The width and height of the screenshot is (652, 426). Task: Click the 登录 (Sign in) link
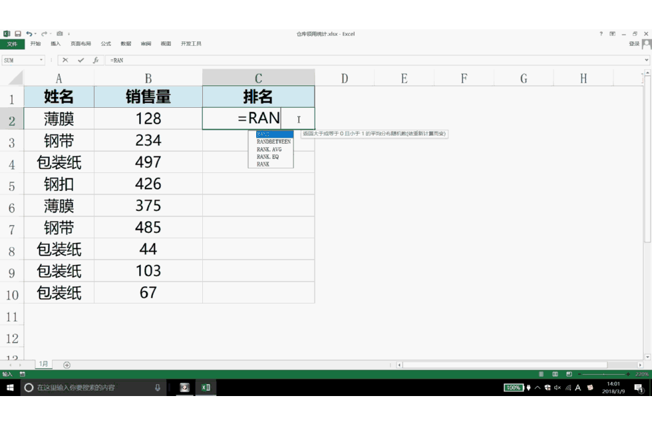[634, 44]
